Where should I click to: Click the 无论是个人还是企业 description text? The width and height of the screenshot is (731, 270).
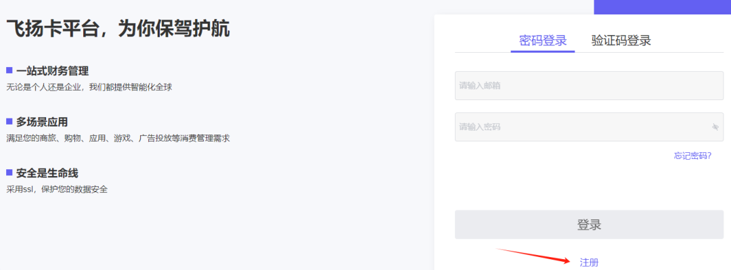click(89, 87)
